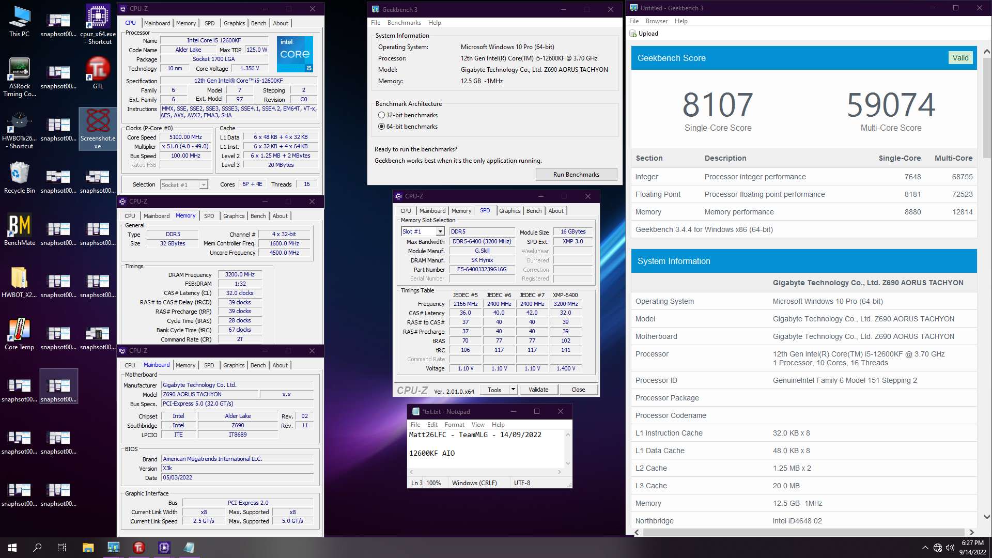
Task: Open the Mainboard tab in top CPU-Z window
Action: click(157, 23)
